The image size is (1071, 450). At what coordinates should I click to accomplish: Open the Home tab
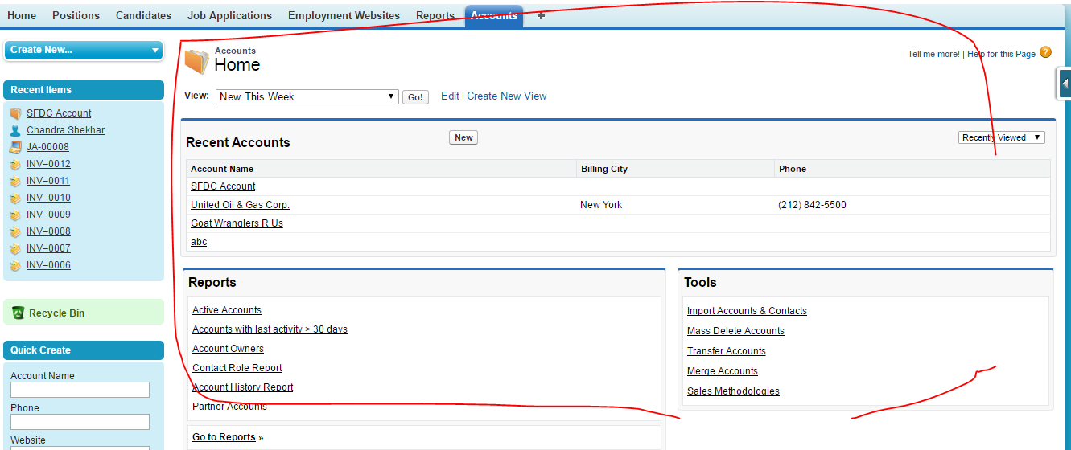(22, 15)
